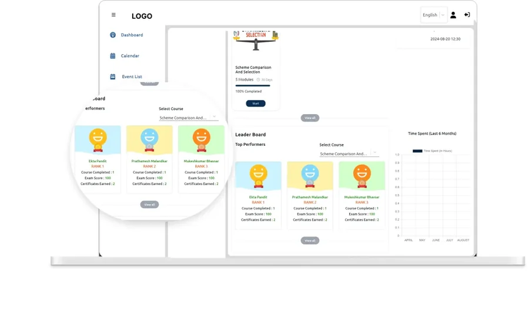
Task: Click the magnified Ekta Pandit medal icon
Action: (x=98, y=139)
